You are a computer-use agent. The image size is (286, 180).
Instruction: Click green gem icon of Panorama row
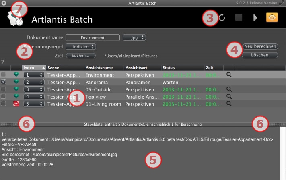pyautogui.click(x=16, y=82)
